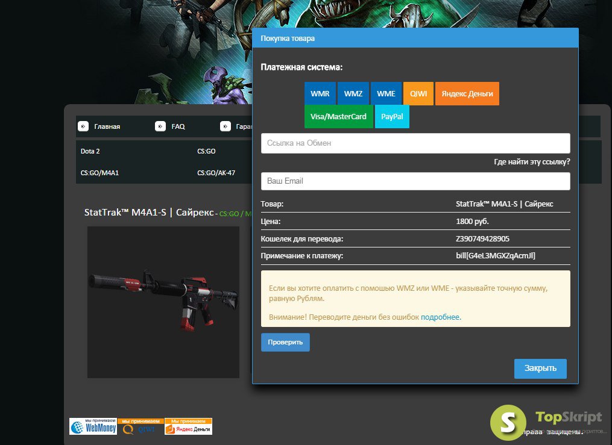Browse the CS:GO/AK-47 category
The height and width of the screenshot is (445, 612).
pyautogui.click(x=216, y=173)
